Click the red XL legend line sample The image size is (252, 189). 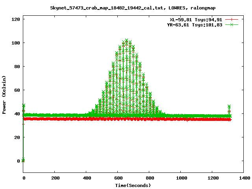[x=232, y=20]
